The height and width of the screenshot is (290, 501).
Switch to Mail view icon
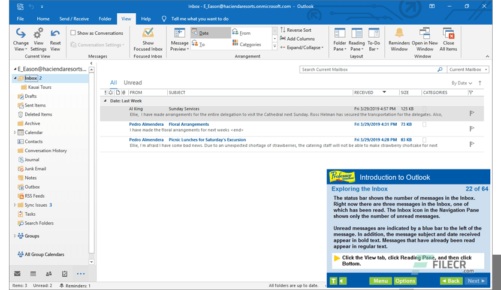17,274
